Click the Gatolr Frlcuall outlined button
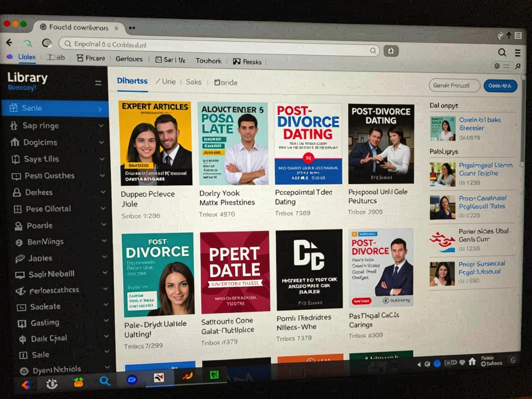This screenshot has height=399, width=532. click(454, 85)
